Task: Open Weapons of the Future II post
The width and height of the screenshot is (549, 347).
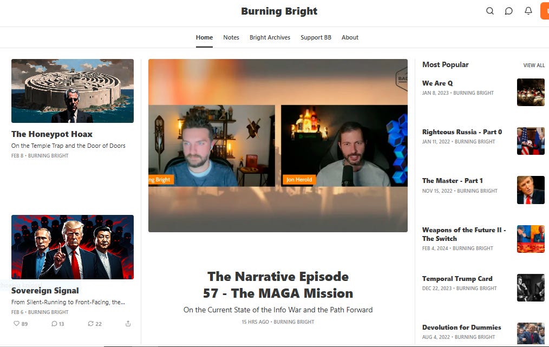Action: [x=463, y=234]
